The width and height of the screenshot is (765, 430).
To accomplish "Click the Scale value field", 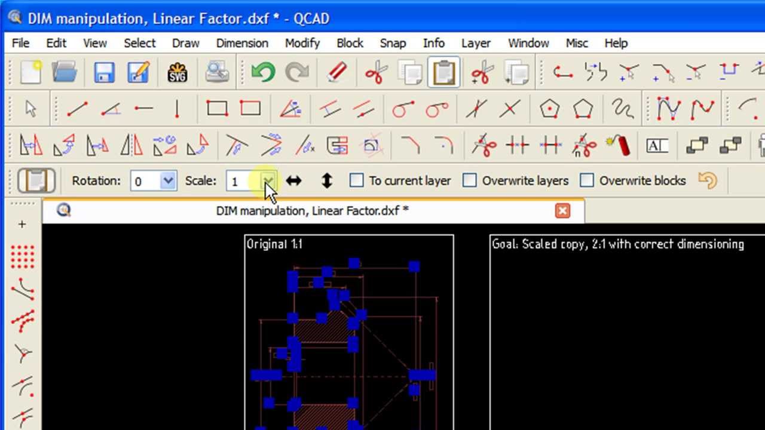I will coord(244,181).
